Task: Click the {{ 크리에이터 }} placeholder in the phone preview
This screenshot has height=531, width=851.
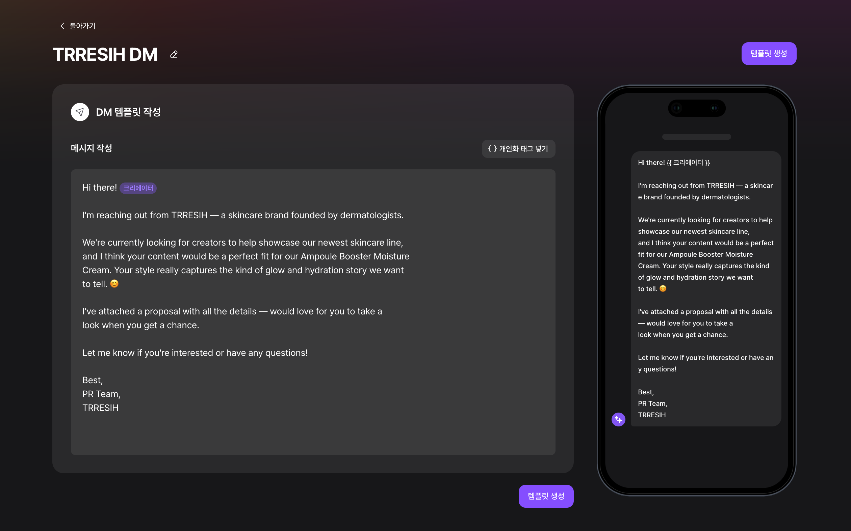Action: [688, 163]
